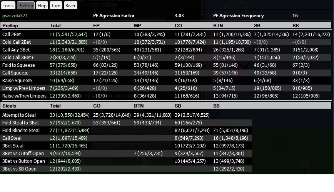Click the Fold Blind to Steal total
The height and width of the screenshot is (192, 334).
69,130
